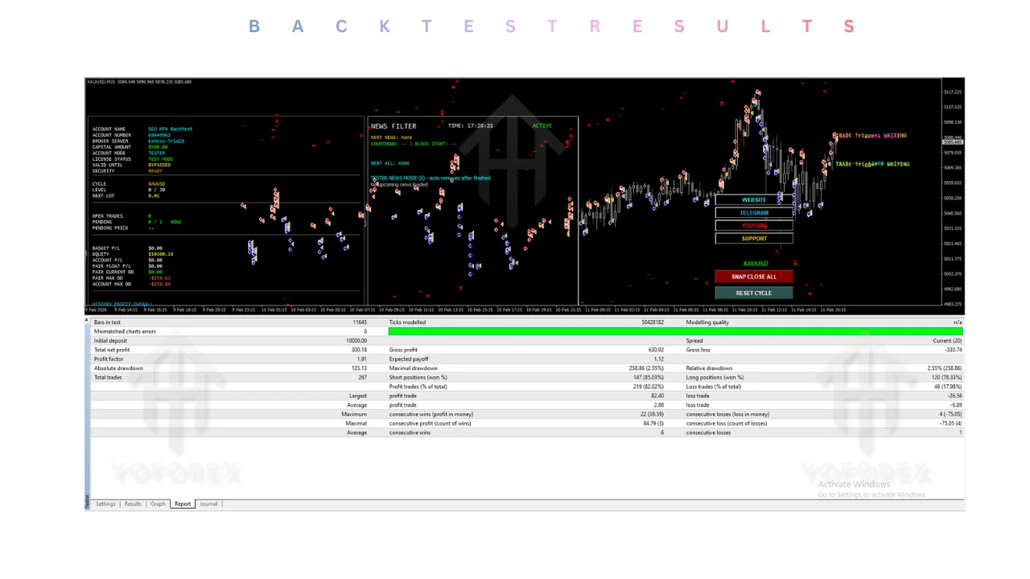Click the BROKER SERVER value Exness-Trial8
Screen dimensions: 1030x579
(x=167, y=141)
